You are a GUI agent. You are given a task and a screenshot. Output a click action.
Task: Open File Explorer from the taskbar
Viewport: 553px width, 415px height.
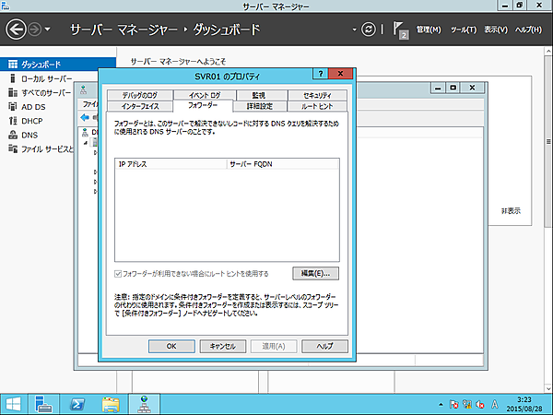112,403
